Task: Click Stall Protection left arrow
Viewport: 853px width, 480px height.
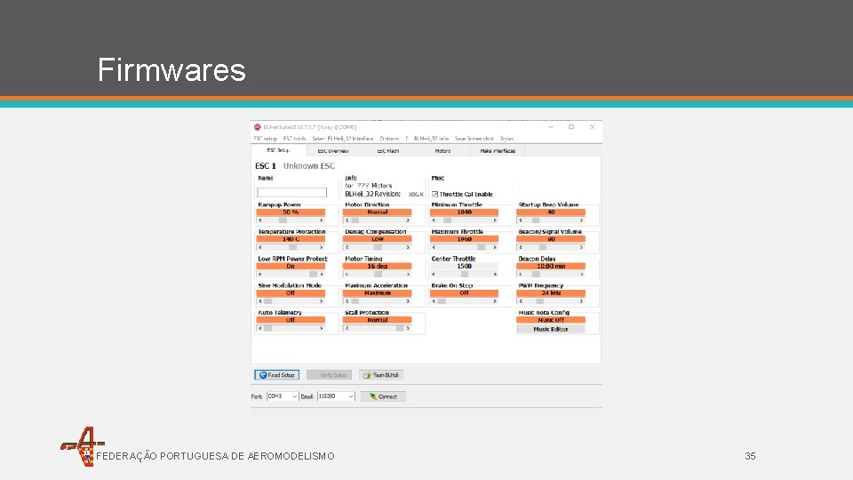Action: (x=347, y=328)
